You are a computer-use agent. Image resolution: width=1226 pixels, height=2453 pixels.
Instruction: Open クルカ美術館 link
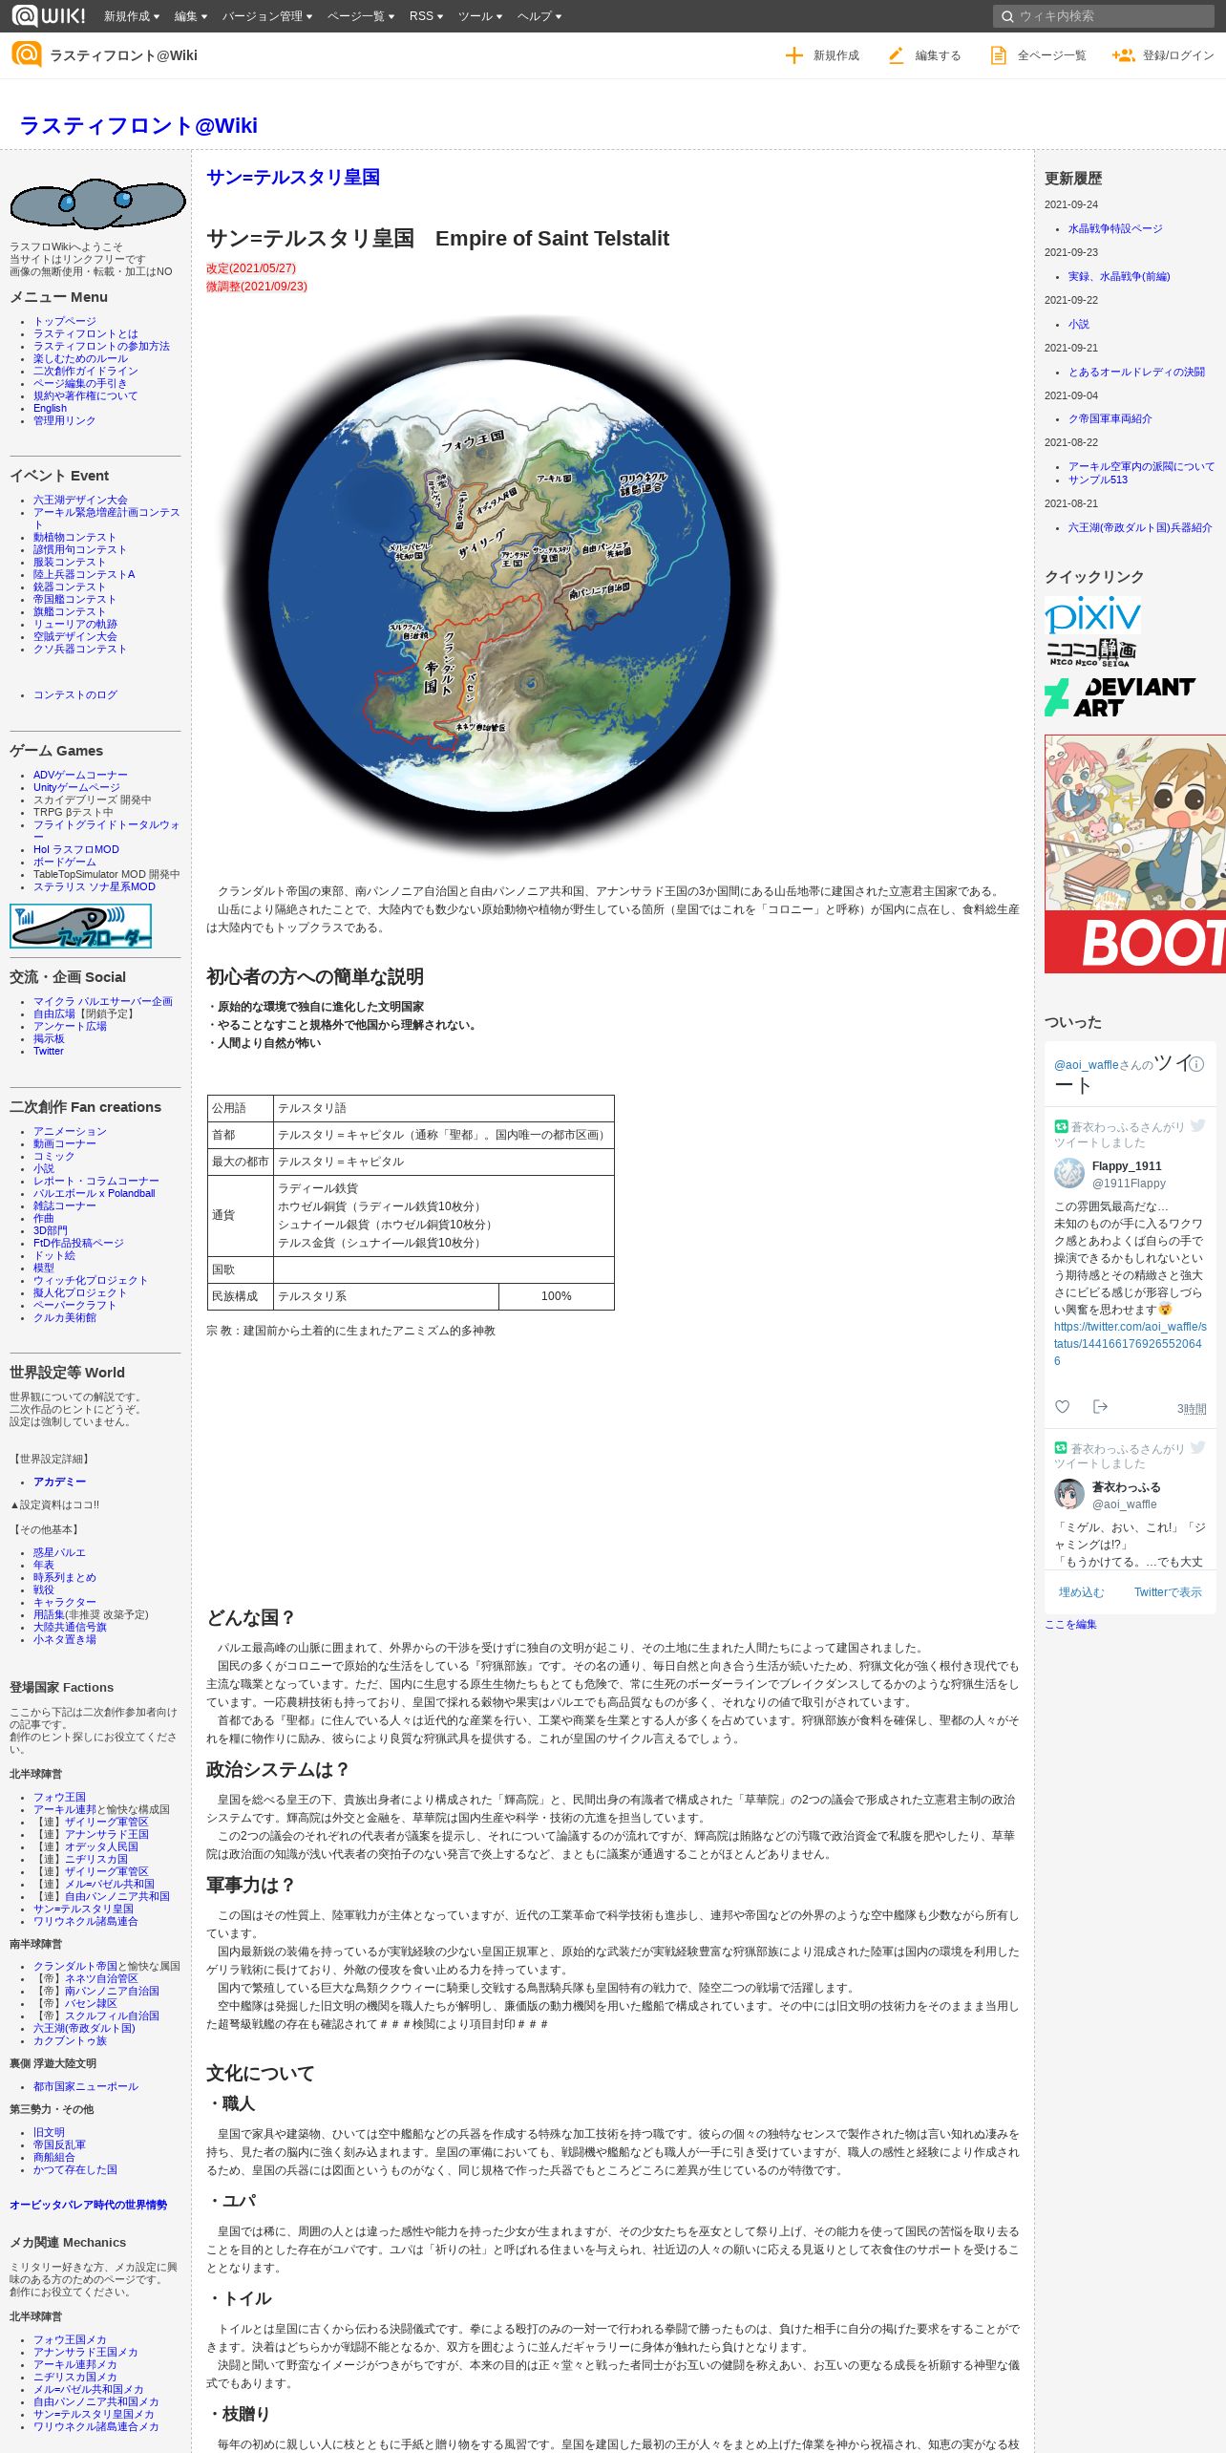(x=65, y=1317)
